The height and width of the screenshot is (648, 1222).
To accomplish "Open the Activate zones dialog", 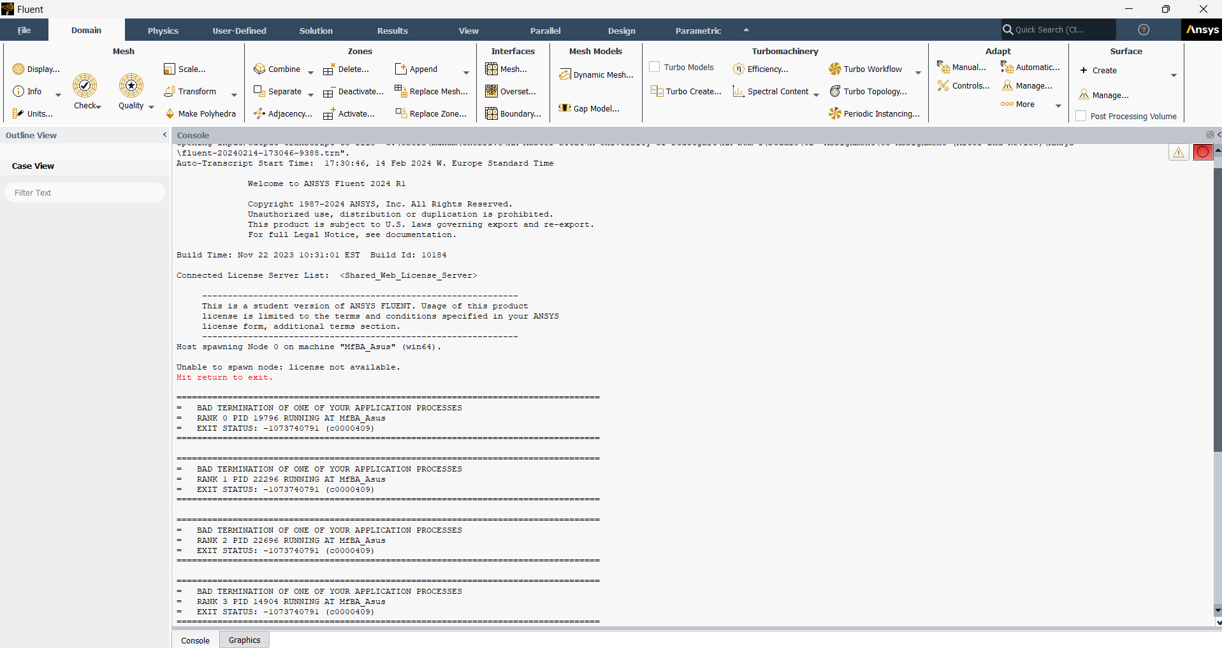I will (349, 113).
